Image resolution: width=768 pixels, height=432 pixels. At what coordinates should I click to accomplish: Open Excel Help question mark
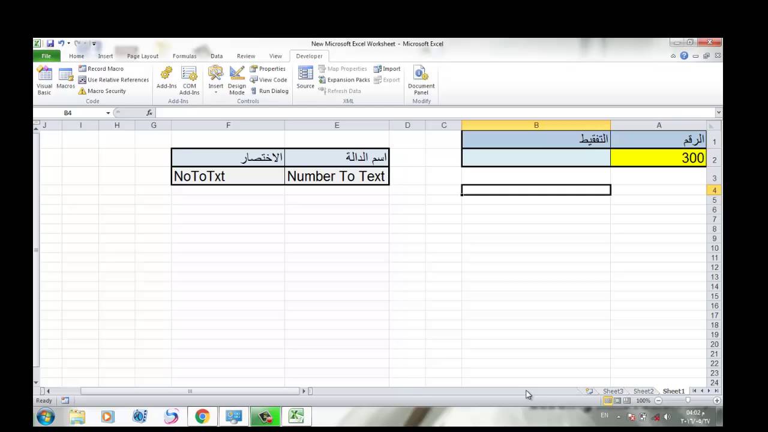[684, 56]
